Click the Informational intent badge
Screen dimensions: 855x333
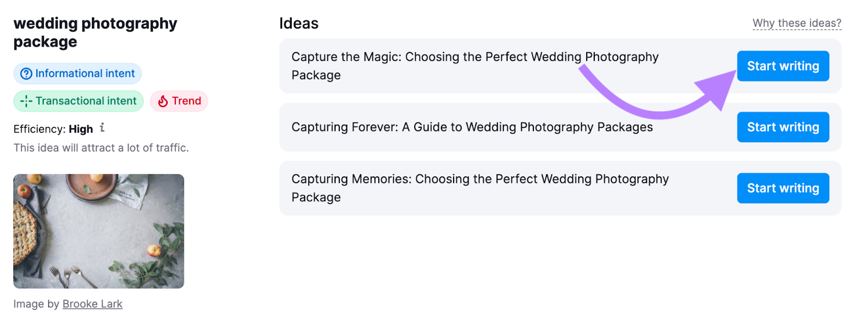coord(77,73)
